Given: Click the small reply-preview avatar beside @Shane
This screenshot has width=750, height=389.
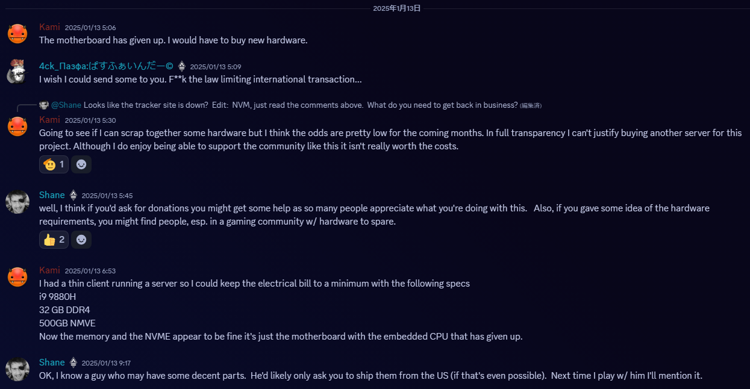Looking at the screenshot, I should (44, 105).
